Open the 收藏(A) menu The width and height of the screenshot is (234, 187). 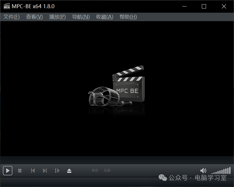tap(105, 17)
